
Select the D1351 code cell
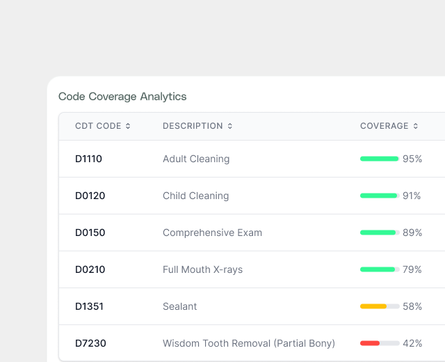point(89,306)
